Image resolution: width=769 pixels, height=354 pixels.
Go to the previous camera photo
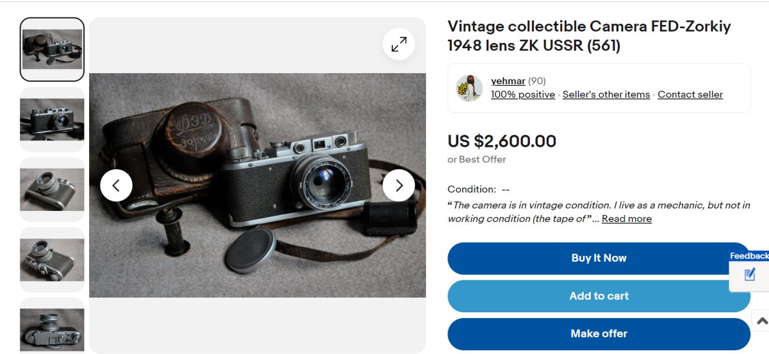click(x=116, y=185)
